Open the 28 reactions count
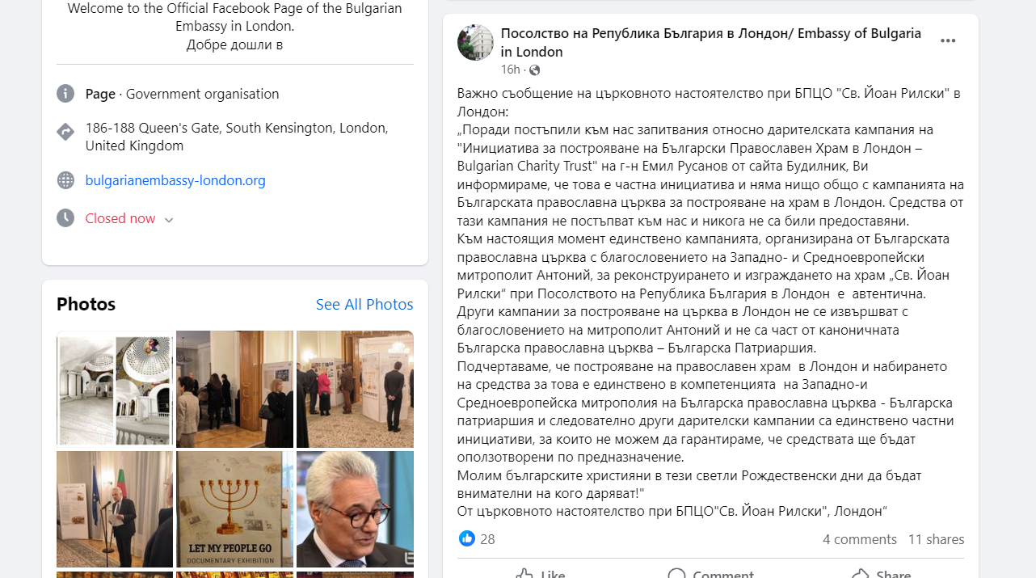Image resolution: width=1036 pixels, height=578 pixels. tap(487, 539)
